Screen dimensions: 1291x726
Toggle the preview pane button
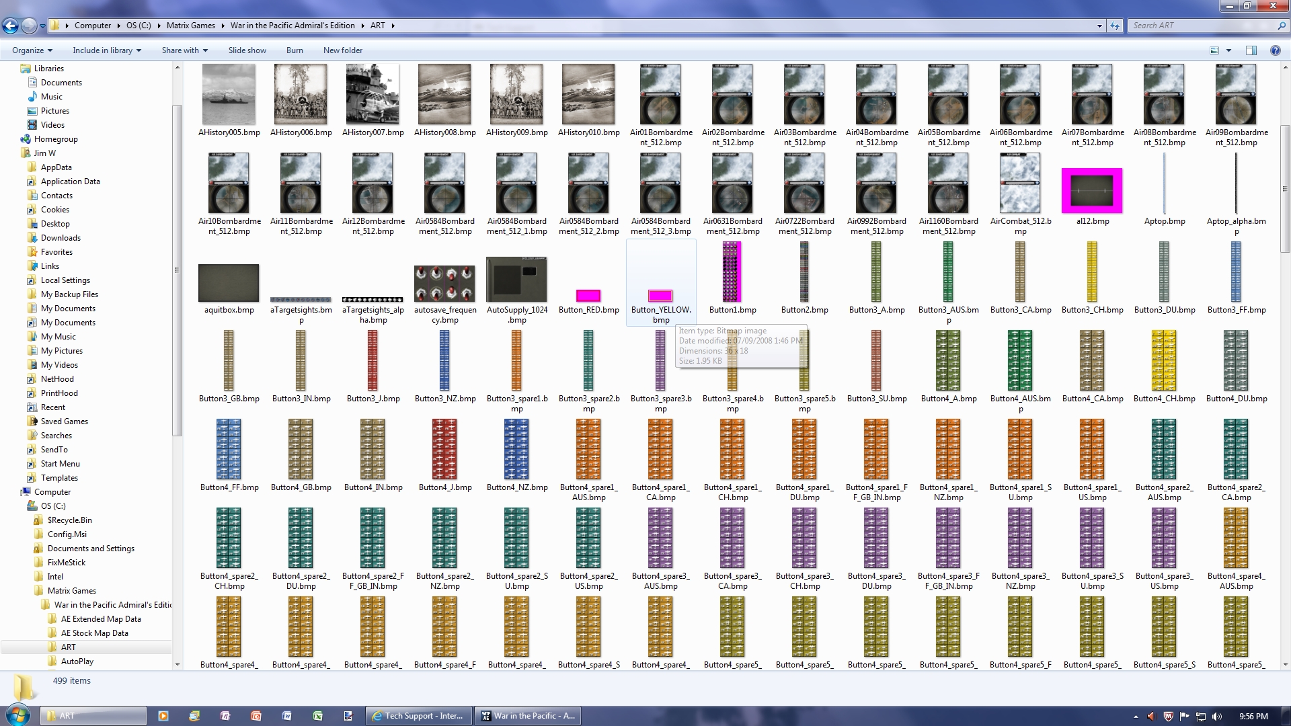(x=1251, y=50)
